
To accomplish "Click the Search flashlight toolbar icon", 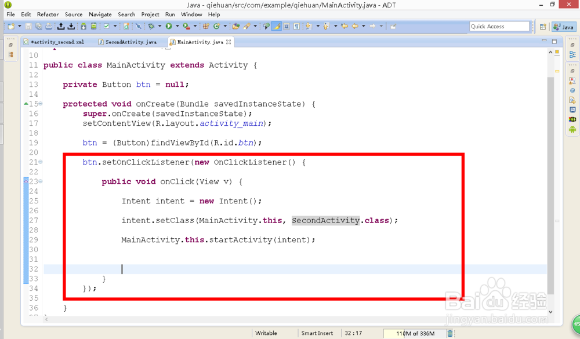I will (246, 26).
